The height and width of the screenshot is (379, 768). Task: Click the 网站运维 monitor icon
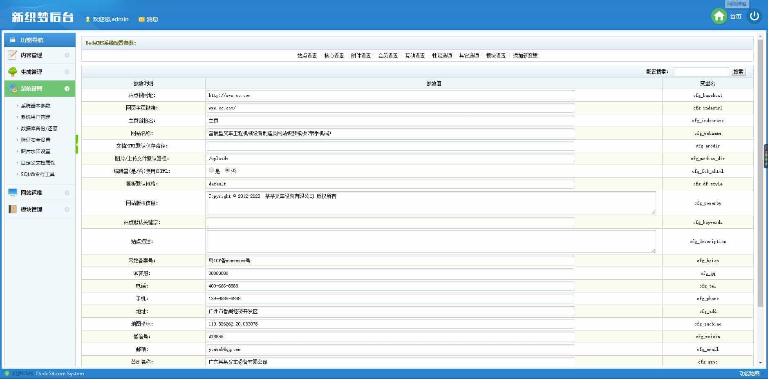[x=13, y=192]
